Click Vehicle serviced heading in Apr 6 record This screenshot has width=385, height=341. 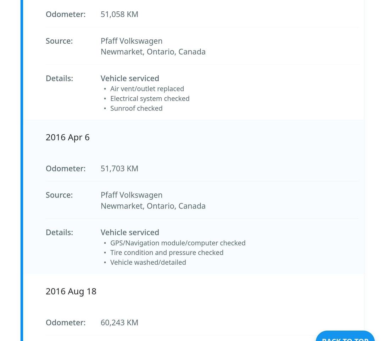[130, 233]
